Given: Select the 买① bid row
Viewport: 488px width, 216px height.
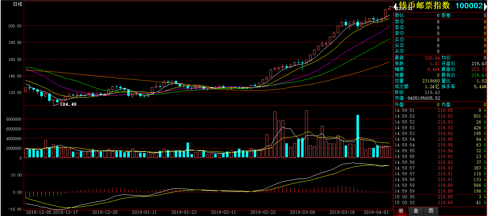Looking at the screenshot, I should 440,40.
